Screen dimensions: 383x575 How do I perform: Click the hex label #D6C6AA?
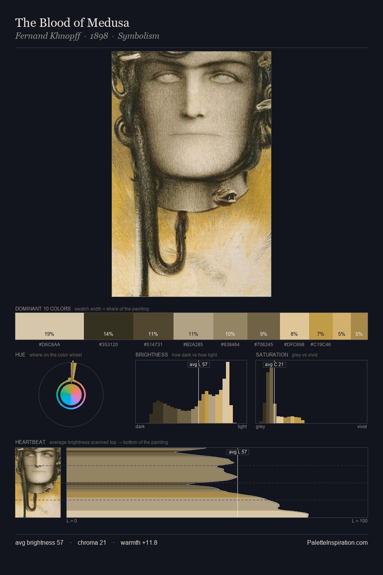49,345
